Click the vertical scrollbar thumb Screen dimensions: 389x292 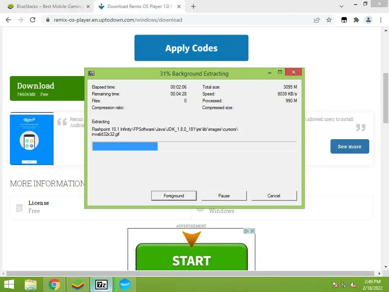click(x=386, y=98)
